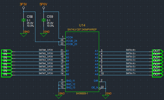This screenshot has height=100, width=164.
Task: Select the VCCB_23 pin label
Action: click(x=71, y=44)
